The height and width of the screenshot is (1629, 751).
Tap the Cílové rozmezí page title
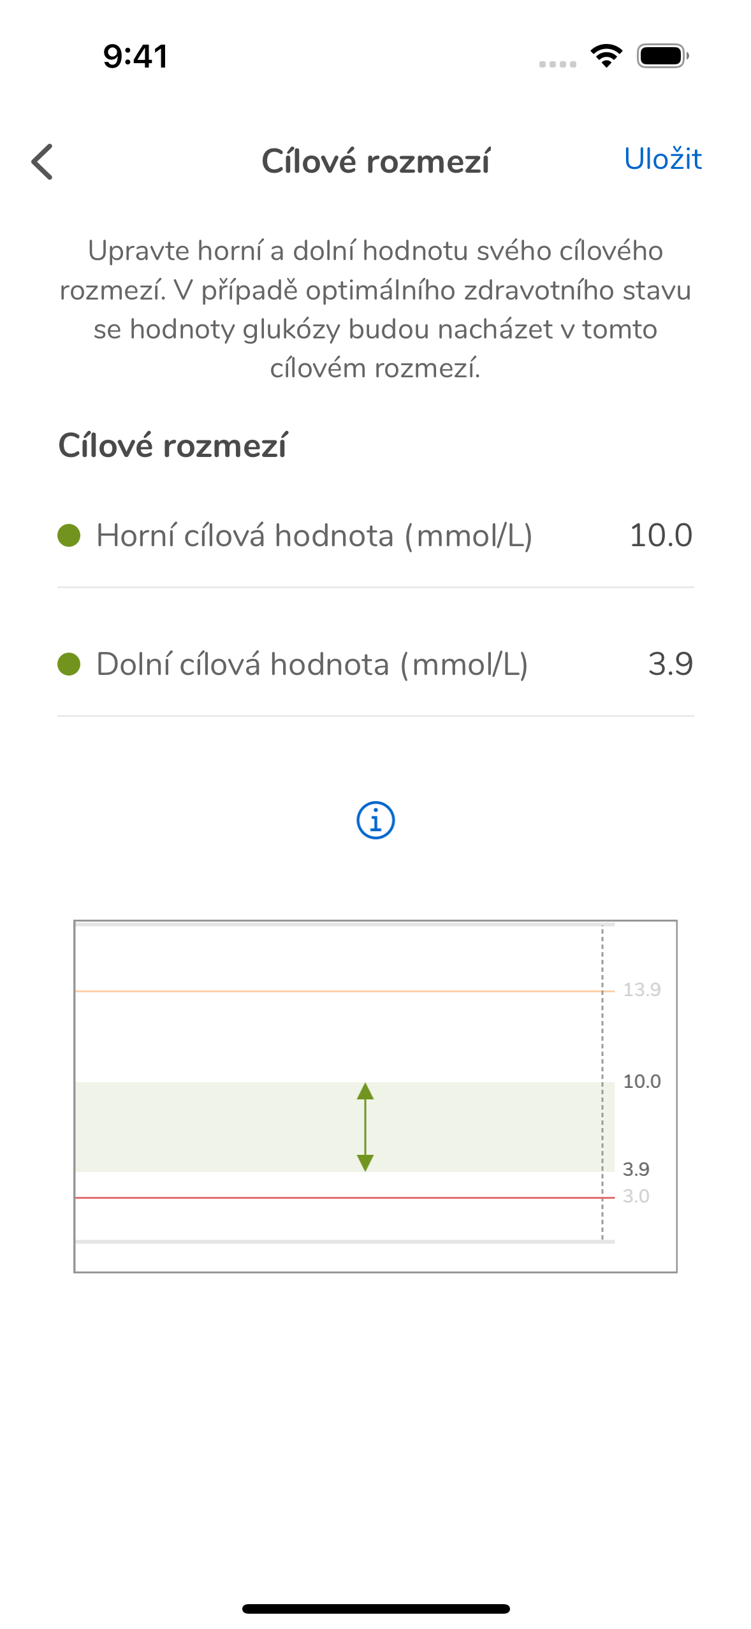[x=375, y=161]
